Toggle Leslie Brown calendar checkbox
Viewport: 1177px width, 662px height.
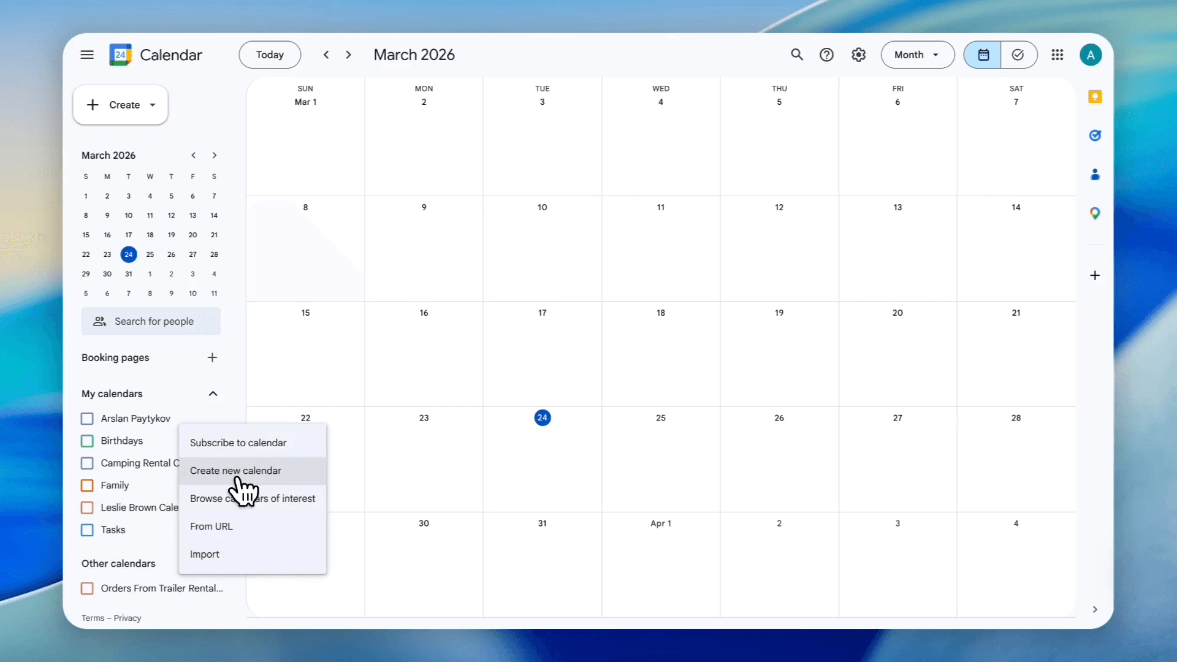(x=87, y=508)
